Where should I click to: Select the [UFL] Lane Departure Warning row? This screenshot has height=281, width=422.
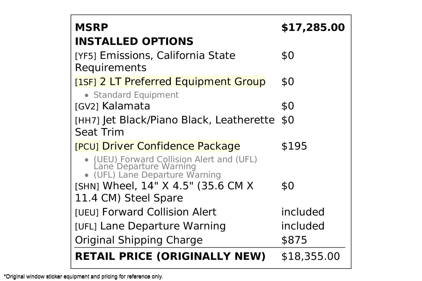click(150, 226)
